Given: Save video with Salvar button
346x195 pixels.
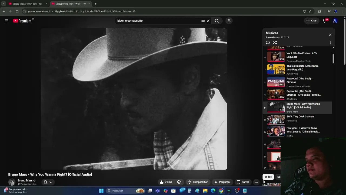Looking at the screenshot, I should 243,182.
